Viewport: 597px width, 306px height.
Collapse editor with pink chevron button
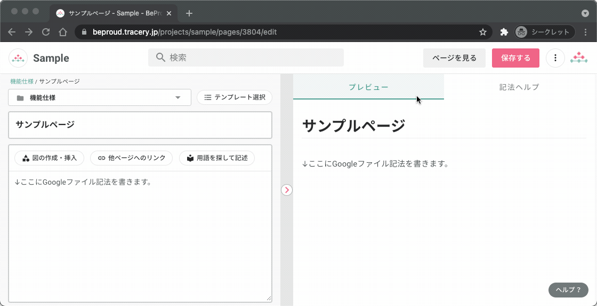coord(287,190)
